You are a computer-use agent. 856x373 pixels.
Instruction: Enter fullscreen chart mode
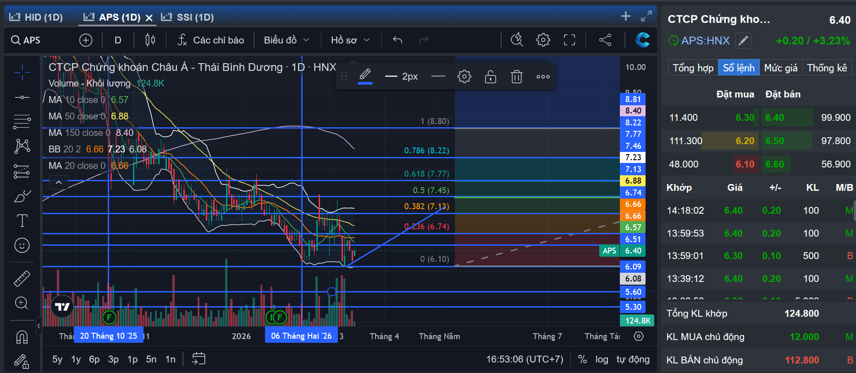(569, 40)
